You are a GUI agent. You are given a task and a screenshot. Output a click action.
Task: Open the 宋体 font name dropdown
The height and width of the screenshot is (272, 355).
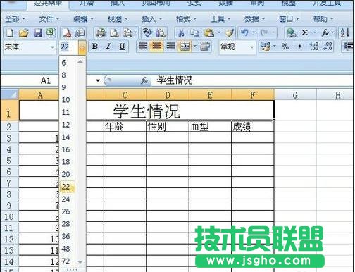pyautogui.click(x=52, y=47)
